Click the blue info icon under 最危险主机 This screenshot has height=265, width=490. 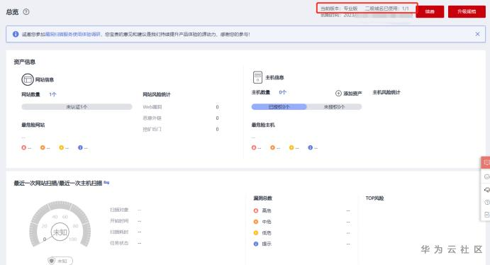pos(310,147)
